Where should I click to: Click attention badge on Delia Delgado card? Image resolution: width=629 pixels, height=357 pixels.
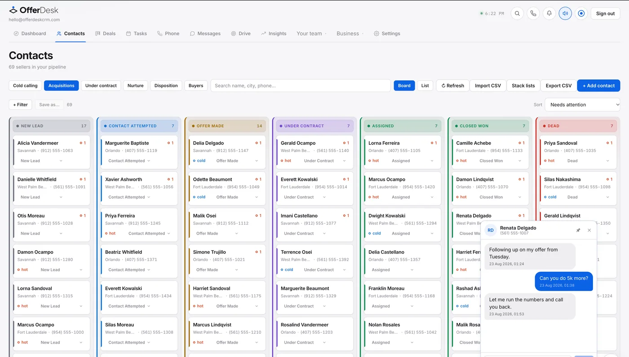258,143
